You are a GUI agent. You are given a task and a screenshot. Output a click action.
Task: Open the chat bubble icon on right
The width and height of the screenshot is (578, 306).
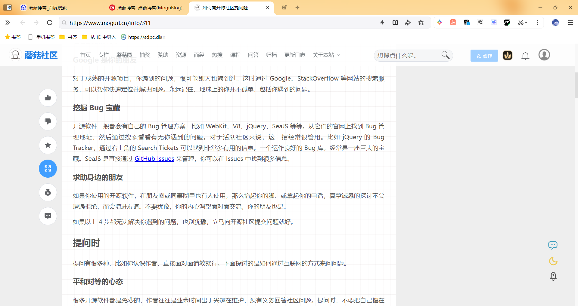[553, 245]
